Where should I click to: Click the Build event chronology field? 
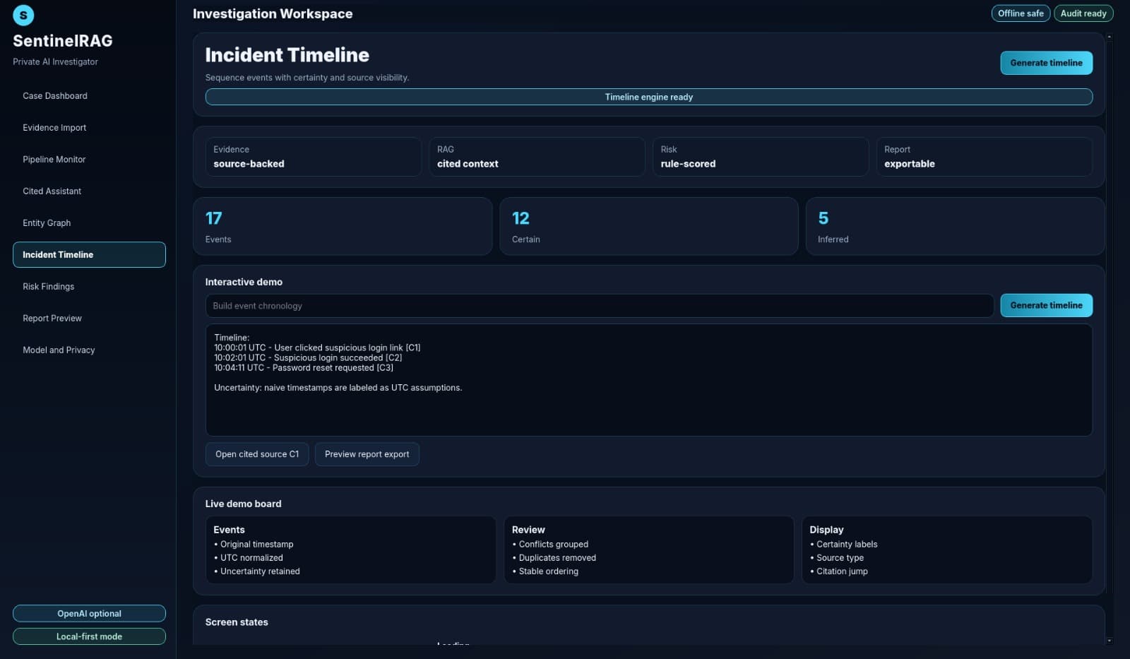pos(600,306)
